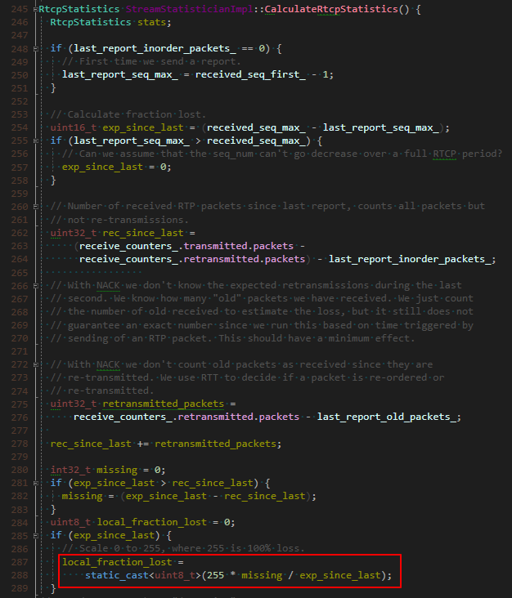This screenshot has height=598, width=512.
Task: Click line number 278 in the gutter
Action: pos(17,443)
